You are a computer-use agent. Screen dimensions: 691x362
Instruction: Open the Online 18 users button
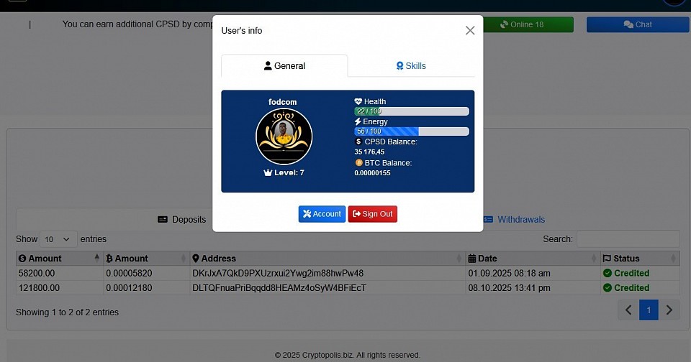(x=527, y=24)
